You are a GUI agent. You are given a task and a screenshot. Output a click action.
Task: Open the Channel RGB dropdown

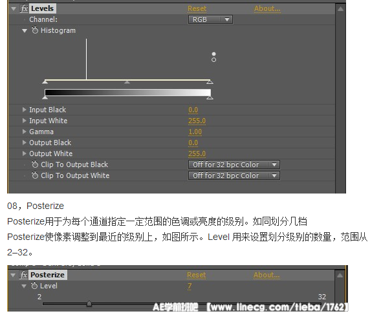(x=210, y=19)
